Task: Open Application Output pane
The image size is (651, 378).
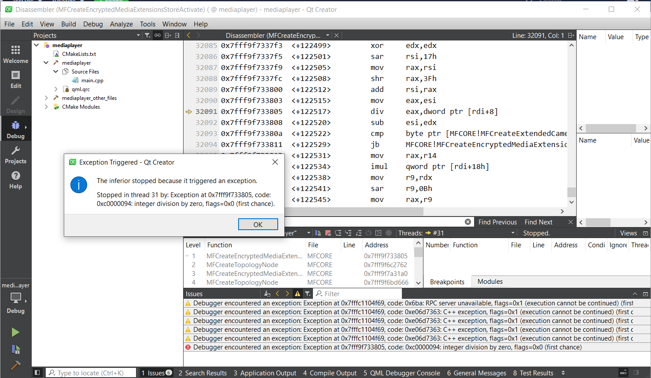Action: (265, 373)
